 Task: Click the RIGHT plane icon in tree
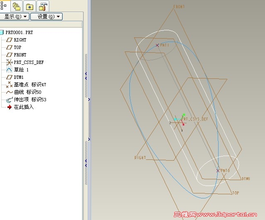point(9,40)
